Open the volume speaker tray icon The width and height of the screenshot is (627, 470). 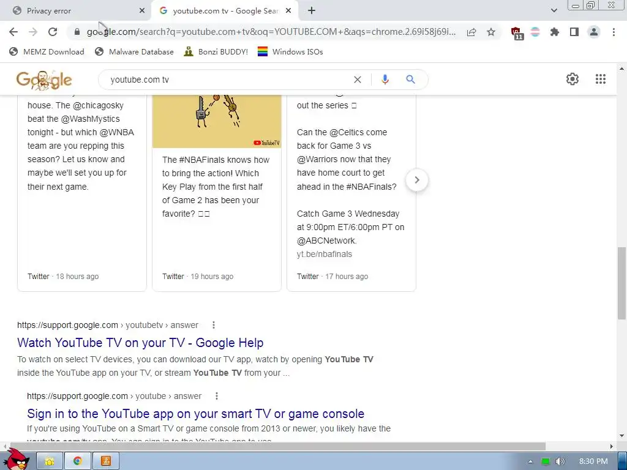(x=560, y=461)
